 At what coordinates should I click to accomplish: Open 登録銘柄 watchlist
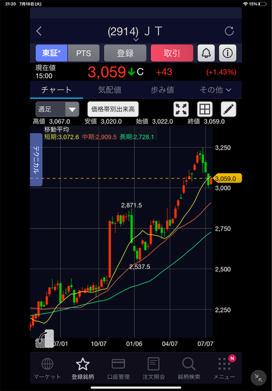pyautogui.click(x=83, y=368)
